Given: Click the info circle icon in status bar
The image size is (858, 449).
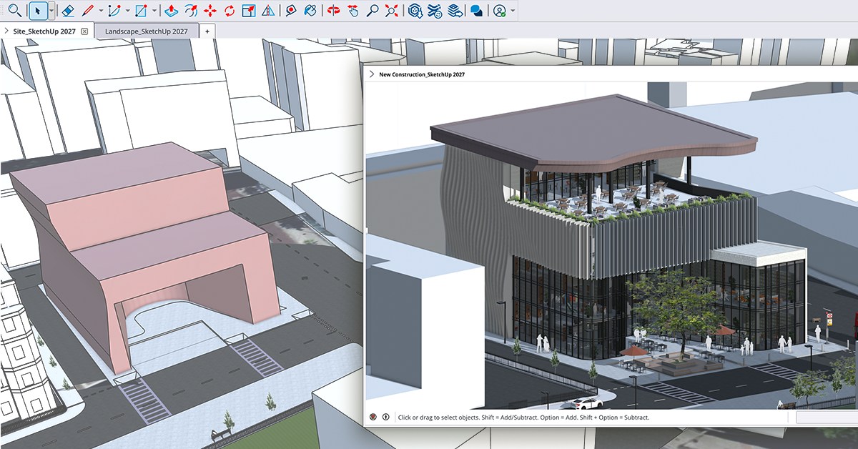Looking at the screenshot, I should [385, 417].
